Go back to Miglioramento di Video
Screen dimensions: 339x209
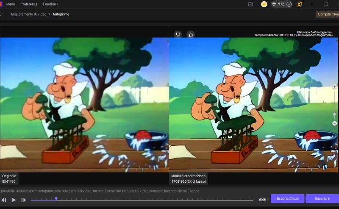28,14
